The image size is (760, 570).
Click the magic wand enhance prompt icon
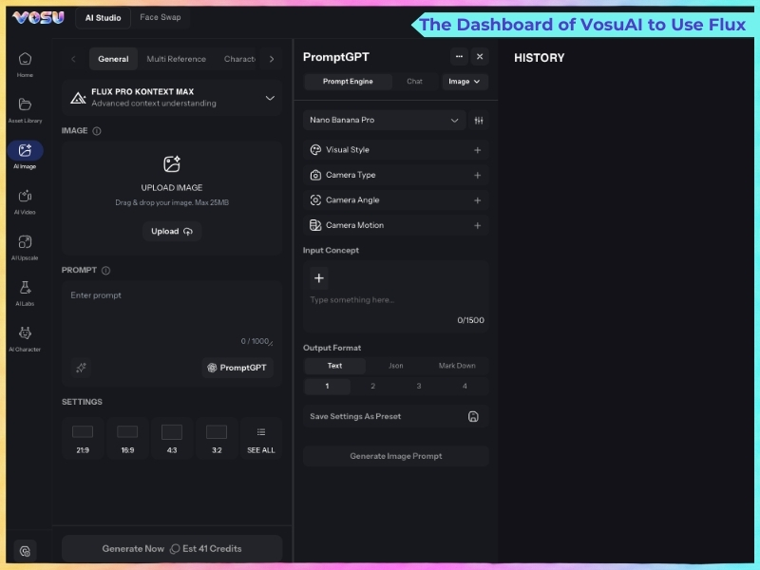point(82,368)
